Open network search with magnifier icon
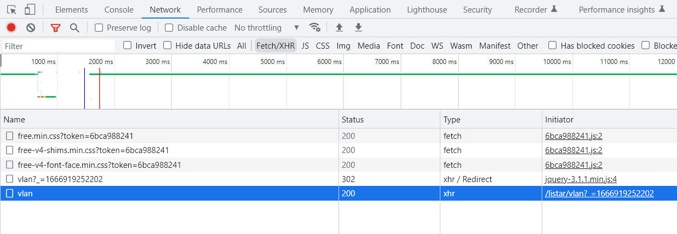The image size is (677, 234). coord(74,27)
